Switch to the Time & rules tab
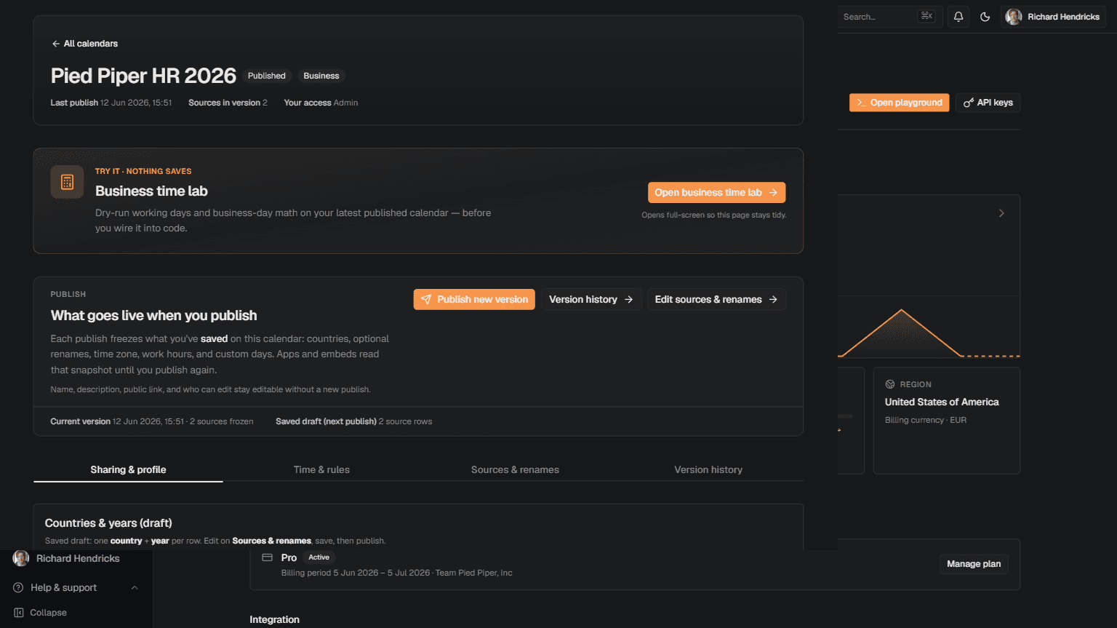This screenshot has height=628, width=1117. [x=321, y=469]
